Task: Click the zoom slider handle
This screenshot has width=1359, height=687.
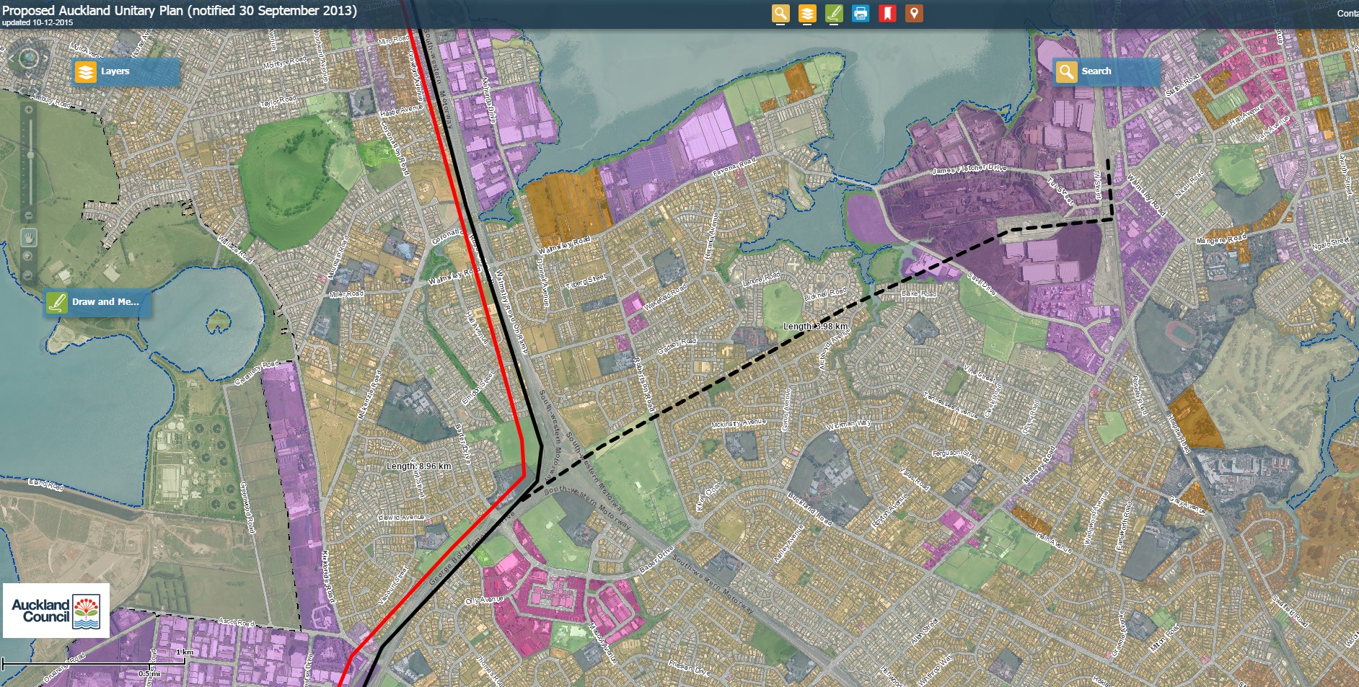Action: click(x=30, y=156)
